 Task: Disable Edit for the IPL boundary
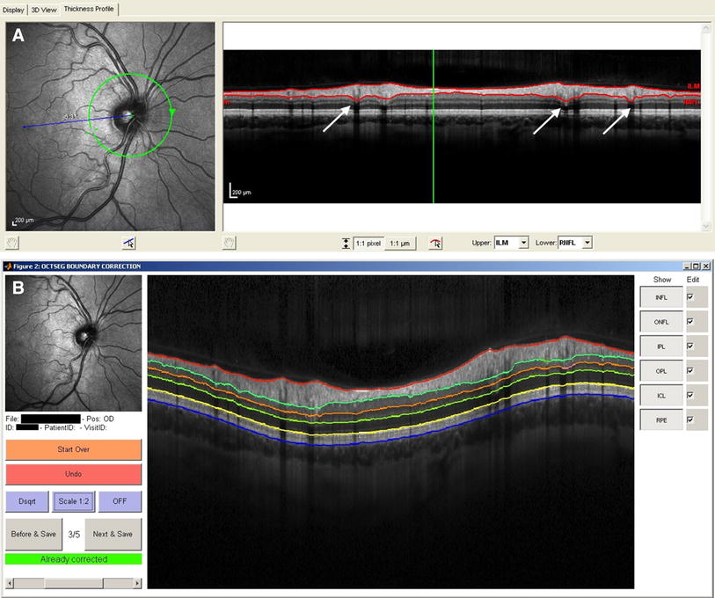coord(690,346)
